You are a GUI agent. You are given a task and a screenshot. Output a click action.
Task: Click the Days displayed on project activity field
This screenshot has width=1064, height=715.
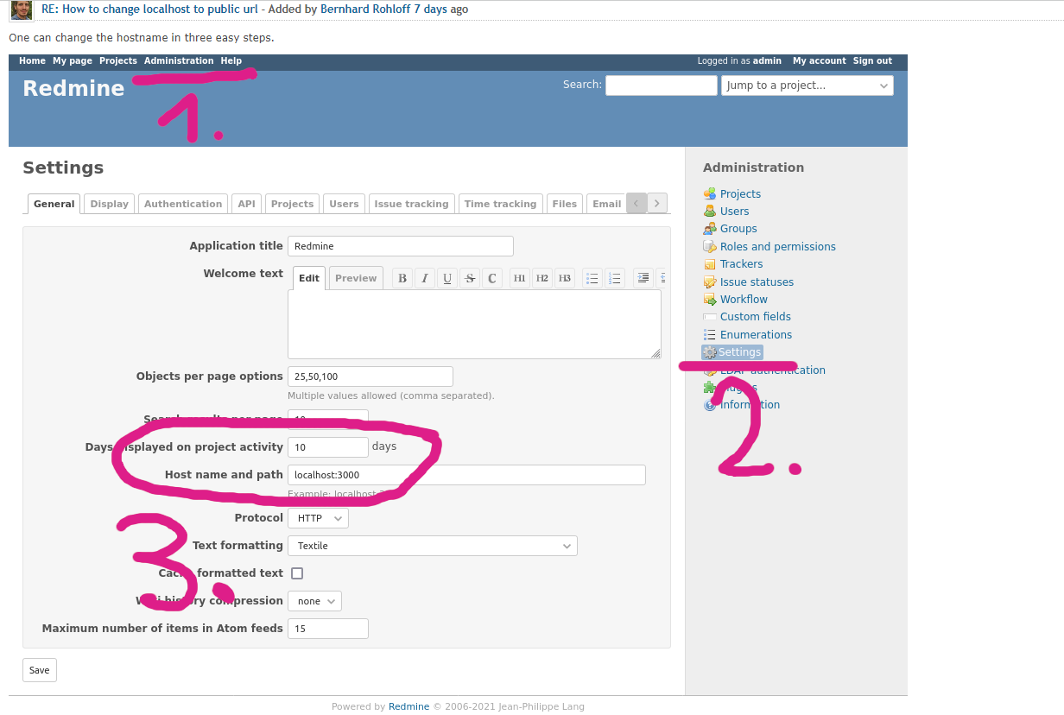[x=328, y=447]
